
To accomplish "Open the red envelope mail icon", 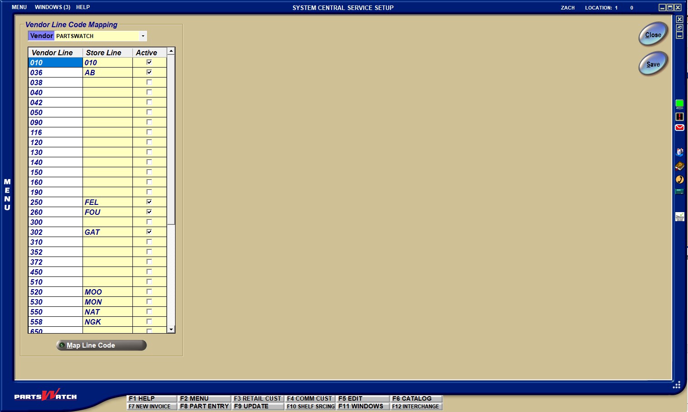I will (679, 128).
